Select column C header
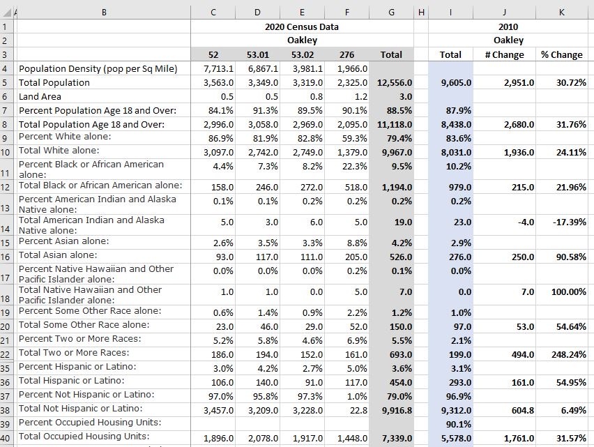Screen dimensions: 594x447 213,13
